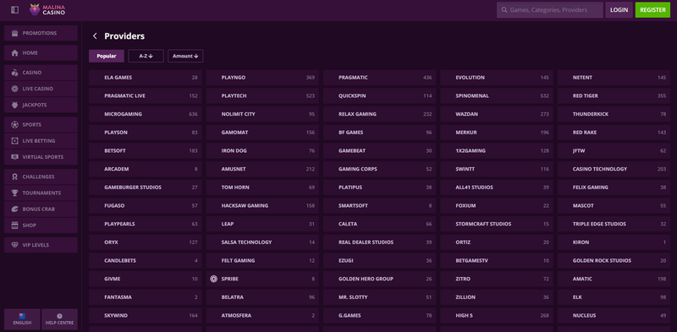Click the Spribe provider logo icon
Image resolution: width=677 pixels, height=332 pixels.
213,279
